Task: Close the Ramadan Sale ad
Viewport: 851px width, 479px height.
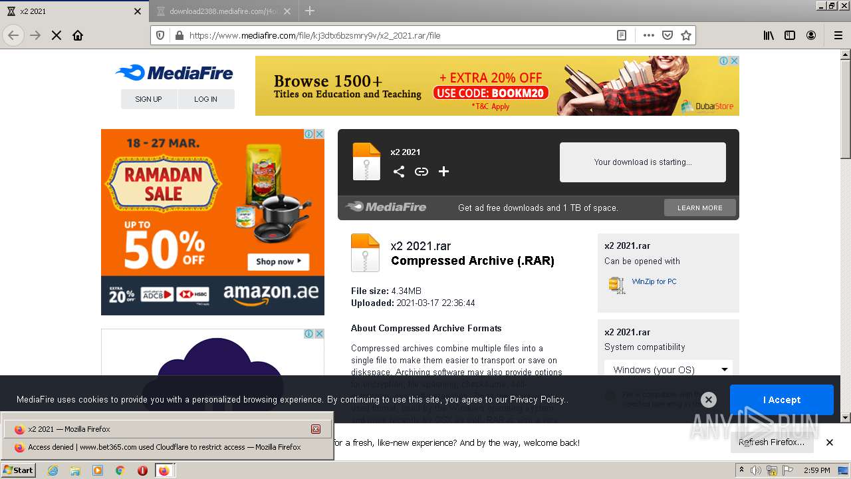Action: coord(319,134)
